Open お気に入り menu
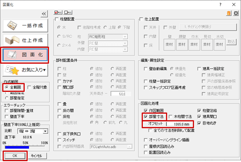 (25, 70)
